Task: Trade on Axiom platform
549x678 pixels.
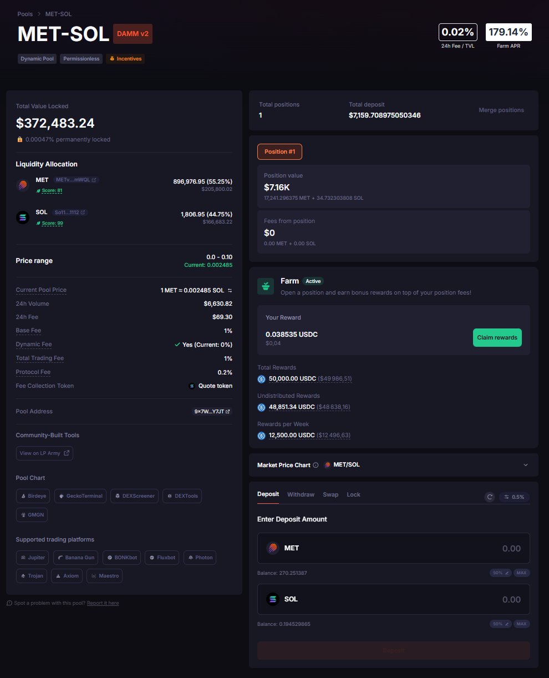Action: click(x=67, y=576)
